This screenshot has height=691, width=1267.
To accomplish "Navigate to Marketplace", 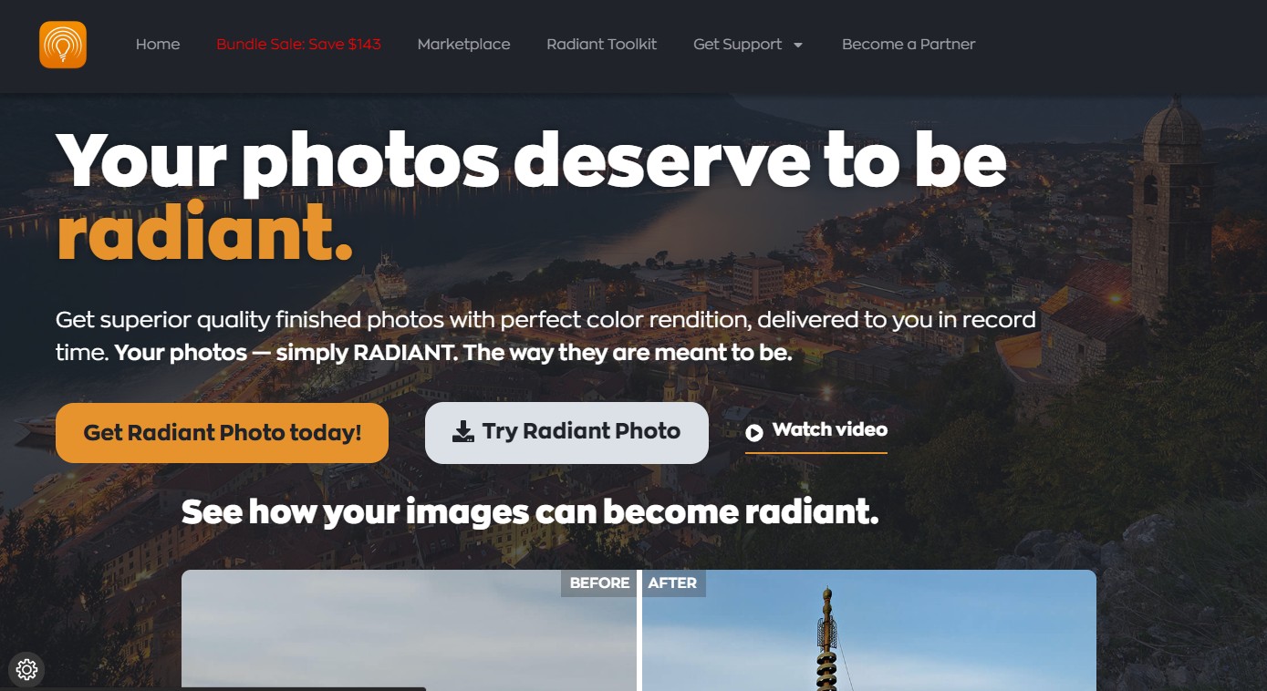I will 463,44.
